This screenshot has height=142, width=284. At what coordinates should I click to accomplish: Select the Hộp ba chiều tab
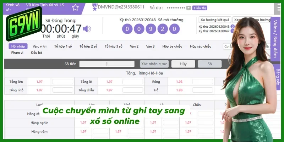tap(172, 47)
